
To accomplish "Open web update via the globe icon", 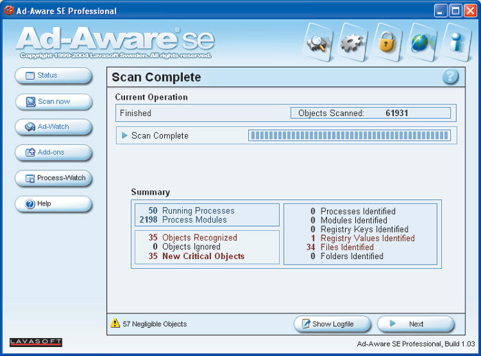I will 421,43.
